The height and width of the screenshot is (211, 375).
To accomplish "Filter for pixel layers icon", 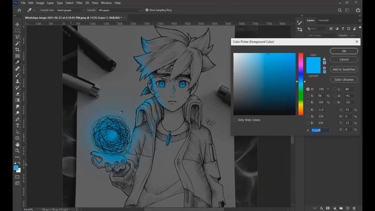I will (331, 29).
